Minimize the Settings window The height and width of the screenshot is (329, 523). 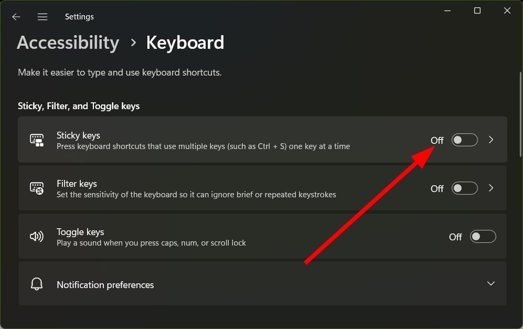tap(447, 10)
